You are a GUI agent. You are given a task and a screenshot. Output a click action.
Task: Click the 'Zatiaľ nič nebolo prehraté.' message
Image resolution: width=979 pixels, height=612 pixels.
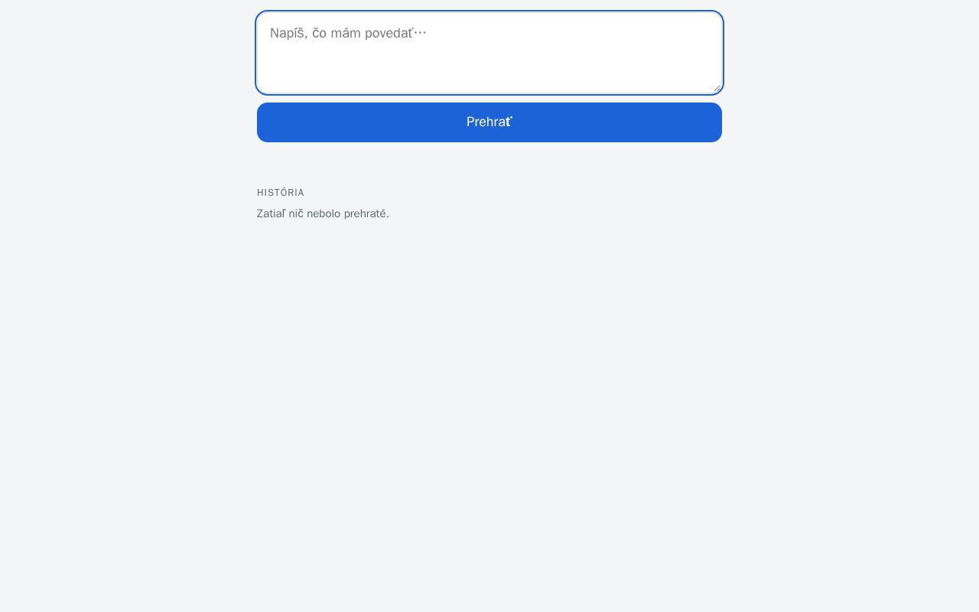[323, 213]
